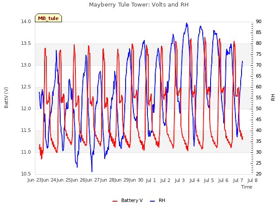Viewport: 279px width, 209px height.
Task: Click the 75 RH tick label
Action: pyautogui.click(x=259, y=54)
